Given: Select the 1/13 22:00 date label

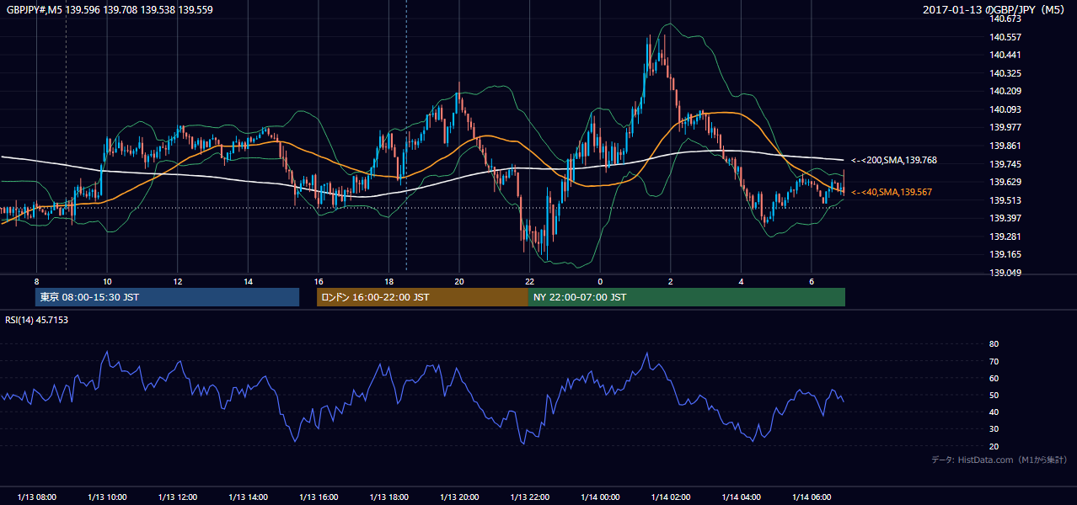Looking at the screenshot, I should (x=530, y=497).
